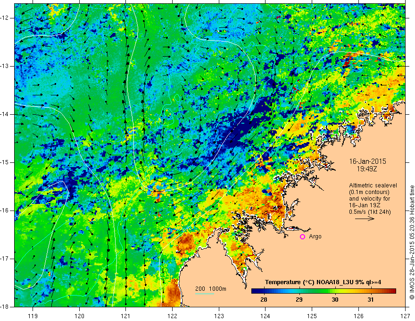Viewport: 415px width, 321px height.
Task: Click the '16-Jan-2015' date text
Action: (368, 161)
